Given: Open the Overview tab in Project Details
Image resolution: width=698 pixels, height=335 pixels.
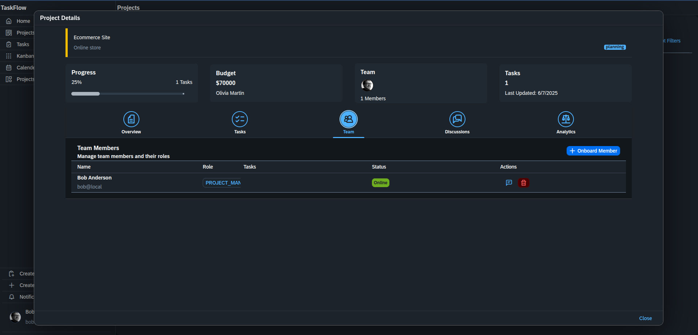Looking at the screenshot, I should tap(131, 123).
